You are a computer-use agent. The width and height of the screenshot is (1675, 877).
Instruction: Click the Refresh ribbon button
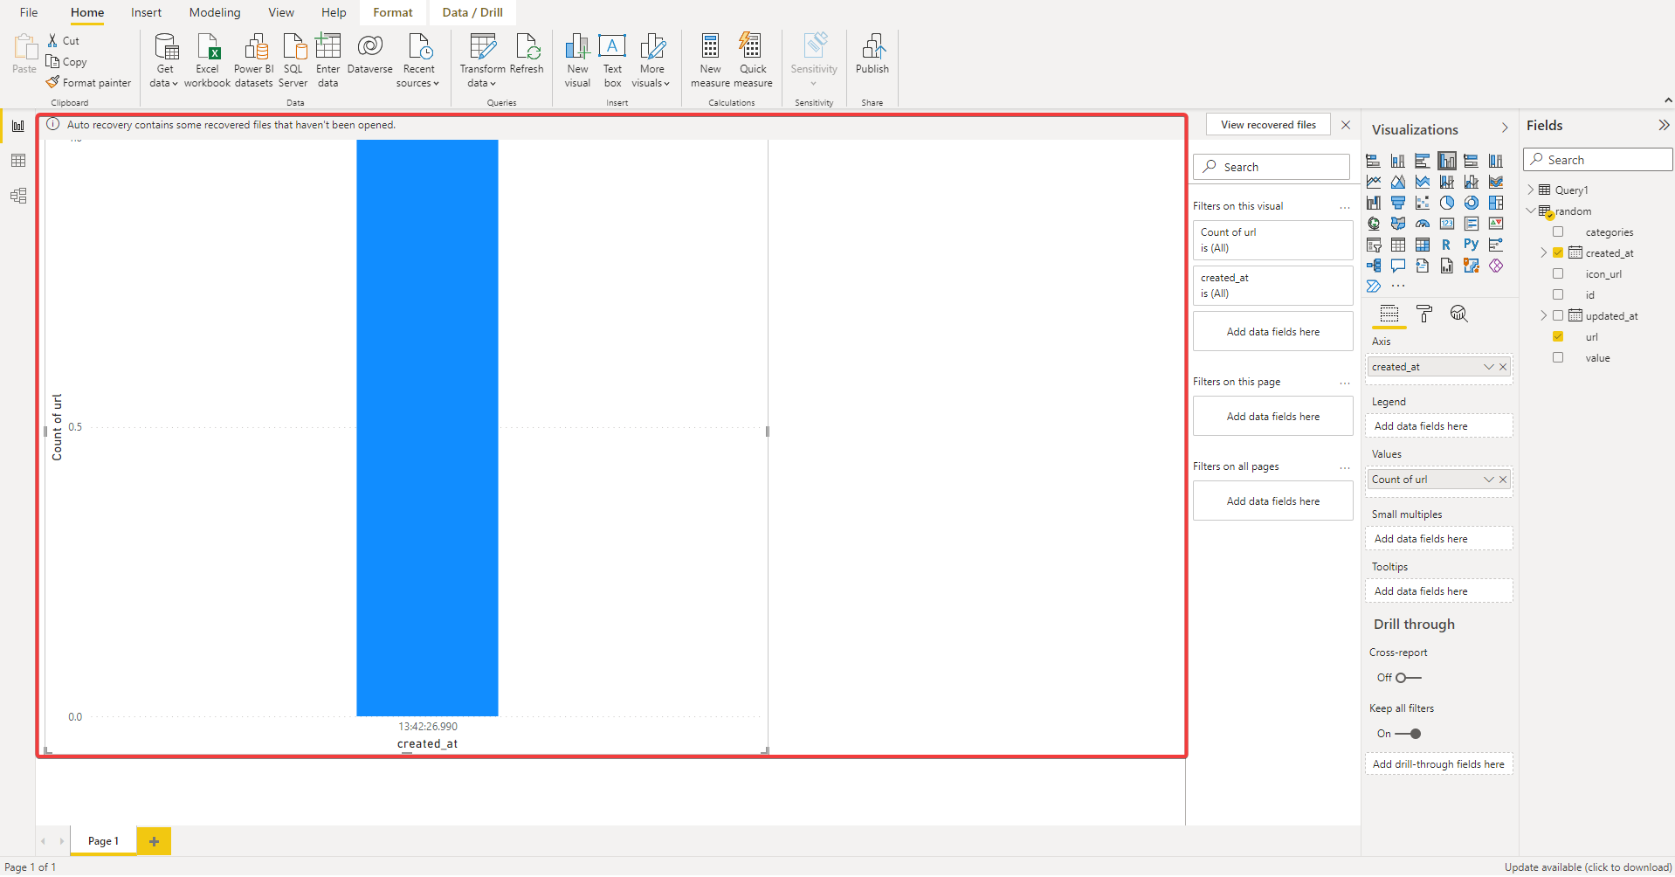527,54
